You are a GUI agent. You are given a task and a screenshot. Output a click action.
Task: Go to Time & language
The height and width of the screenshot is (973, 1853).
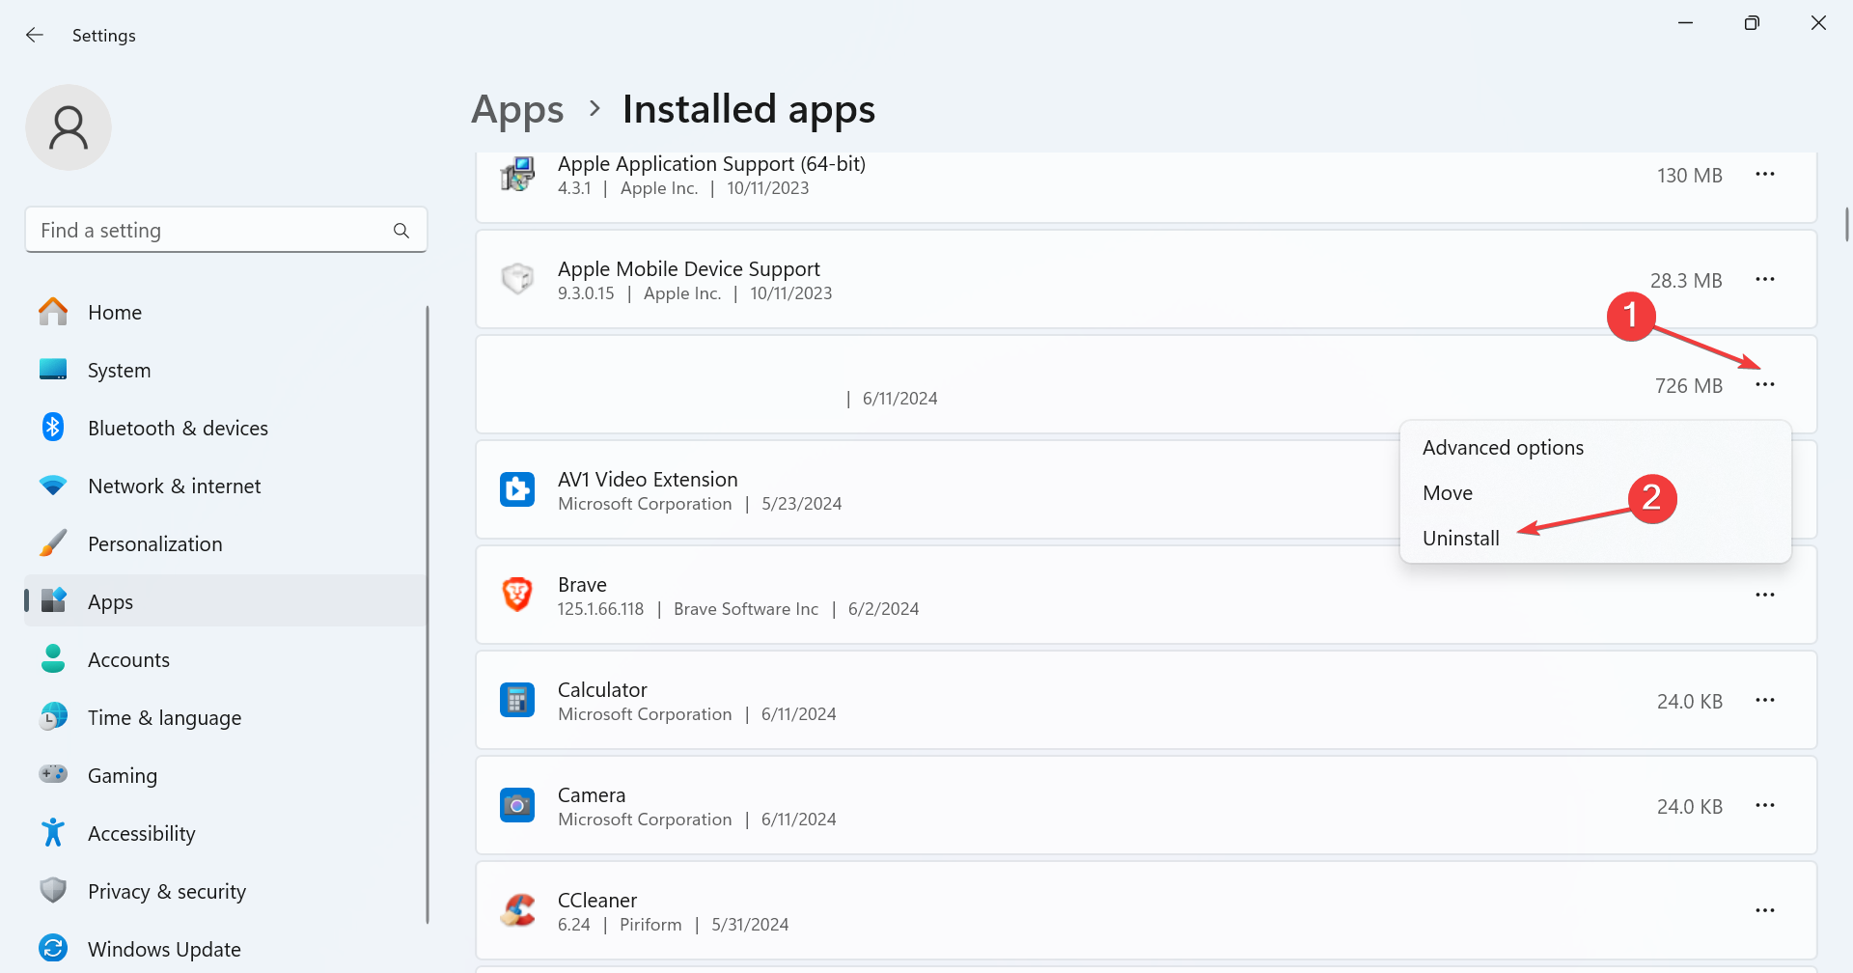226,717
